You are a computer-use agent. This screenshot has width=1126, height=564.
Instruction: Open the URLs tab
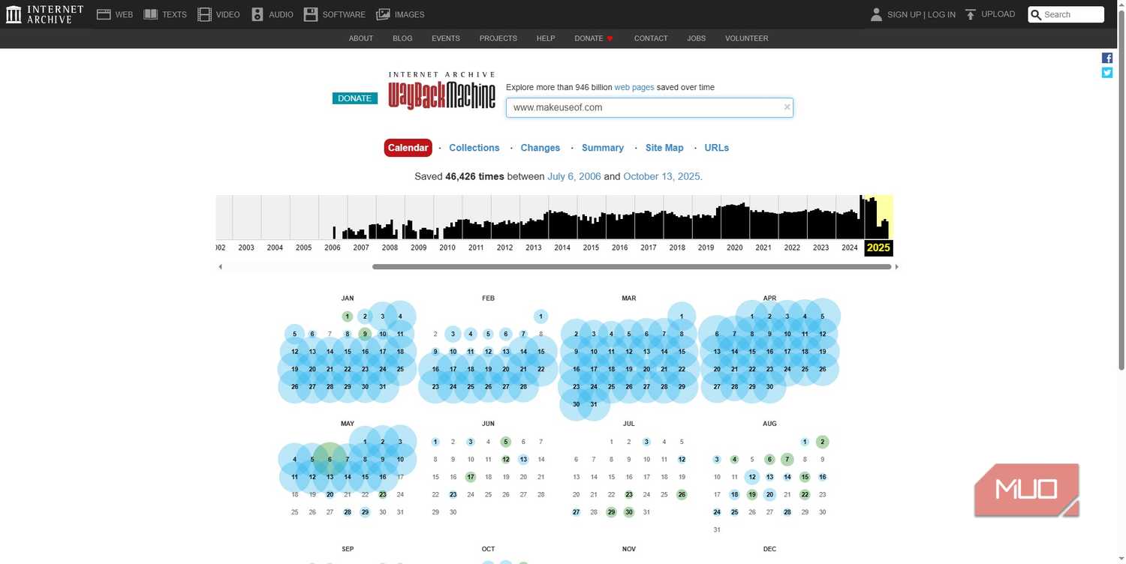point(717,148)
